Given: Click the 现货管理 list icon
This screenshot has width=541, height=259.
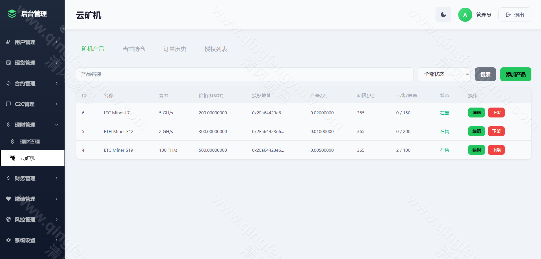Looking at the screenshot, I should click(8, 63).
